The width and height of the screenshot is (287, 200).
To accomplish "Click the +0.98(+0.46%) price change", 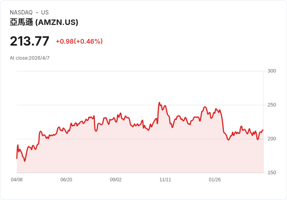I will (79, 41).
